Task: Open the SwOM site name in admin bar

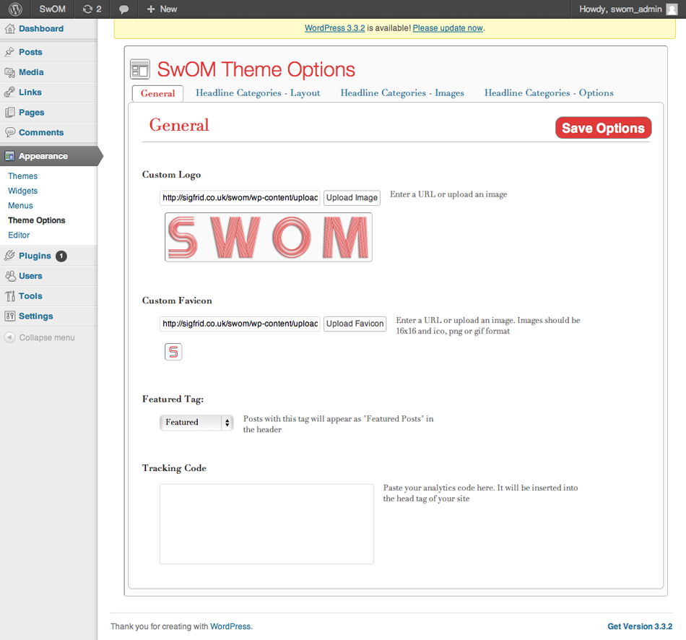Action: tap(53, 9)
